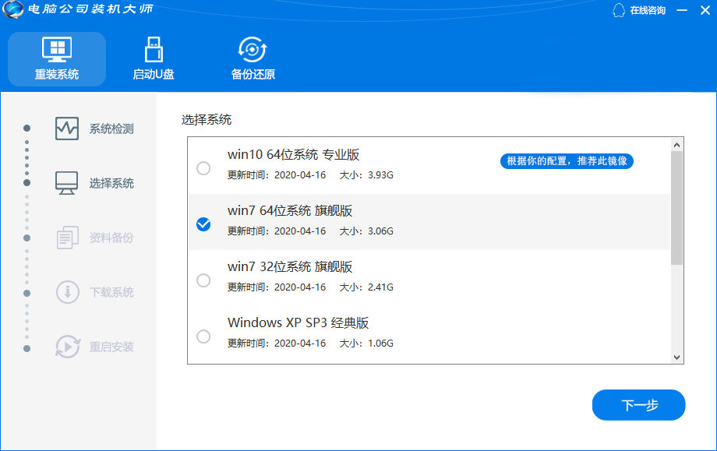Click the system list scroll down arrow
The height and width of the screenshot is (451, 717).
coord(676,358)
